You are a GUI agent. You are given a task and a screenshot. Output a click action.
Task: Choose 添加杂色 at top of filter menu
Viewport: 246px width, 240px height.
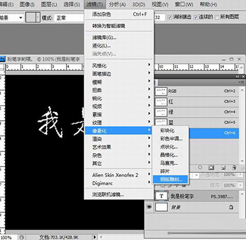(x=119, y=14)
